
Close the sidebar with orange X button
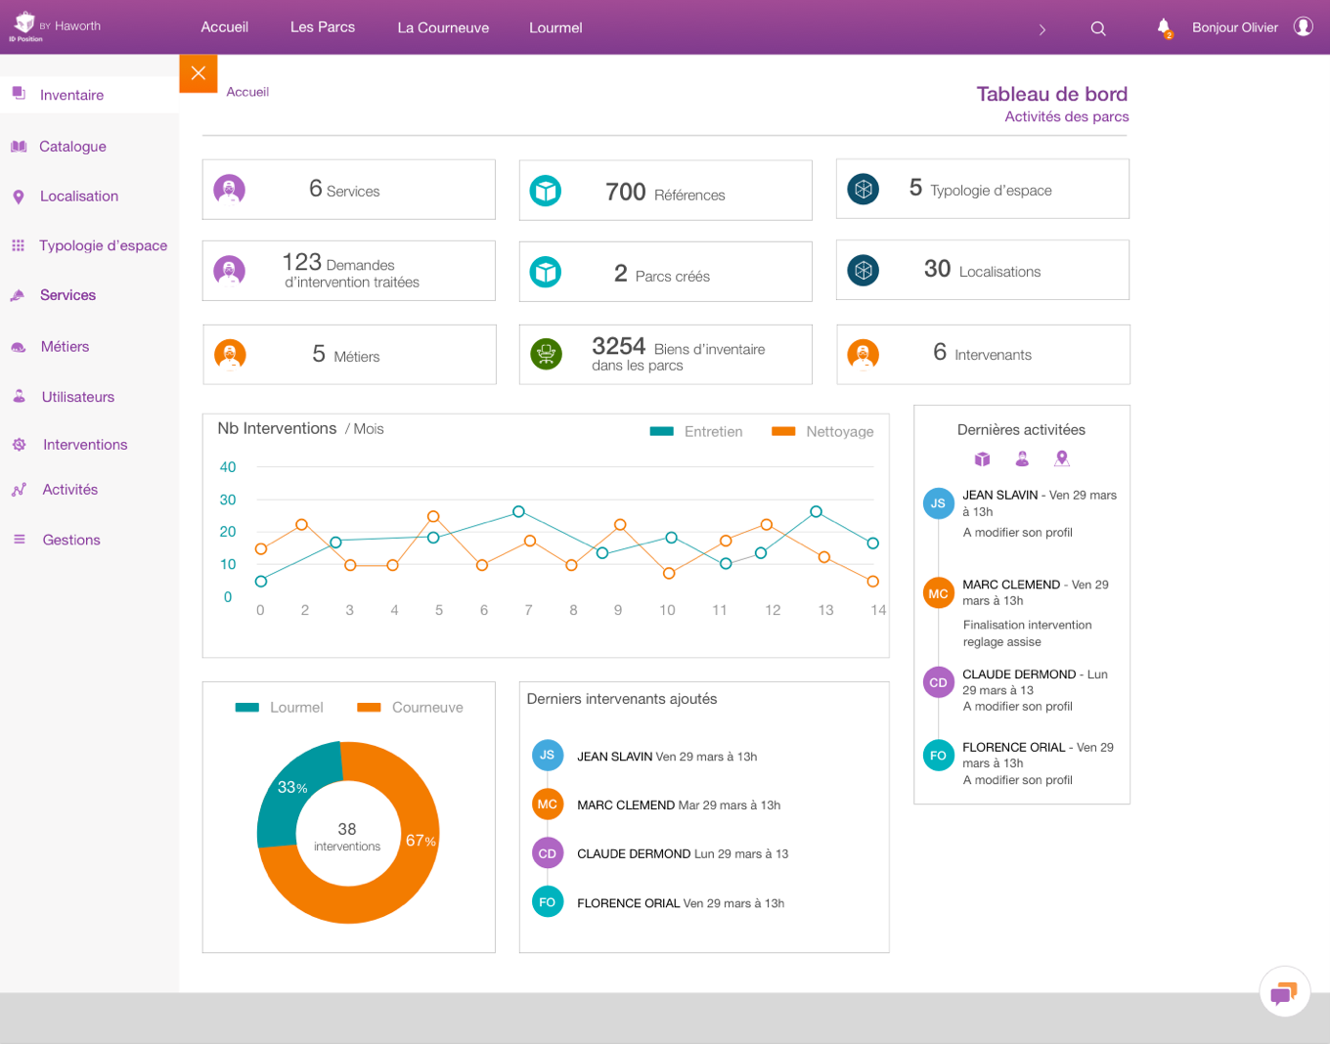click(198, 73)
